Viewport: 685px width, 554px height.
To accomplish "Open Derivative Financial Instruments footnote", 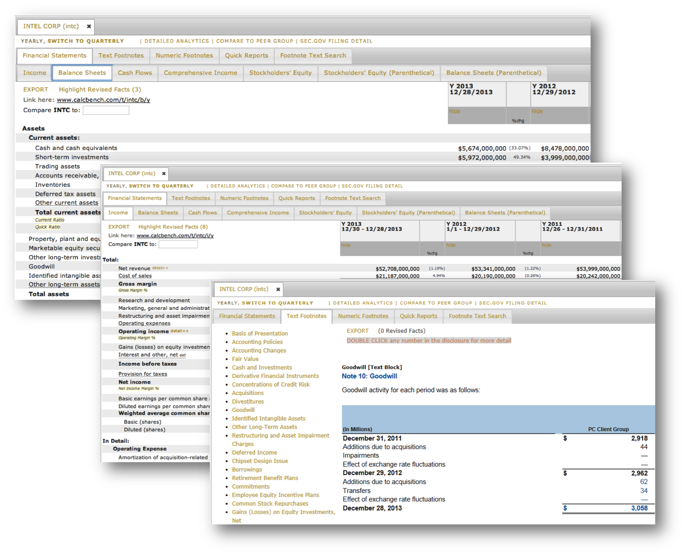I will pyautogui.click(x=275, y=376).
